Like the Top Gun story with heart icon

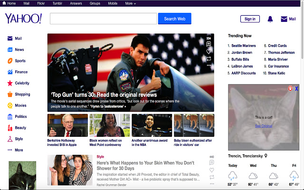(x=209, y=51)
